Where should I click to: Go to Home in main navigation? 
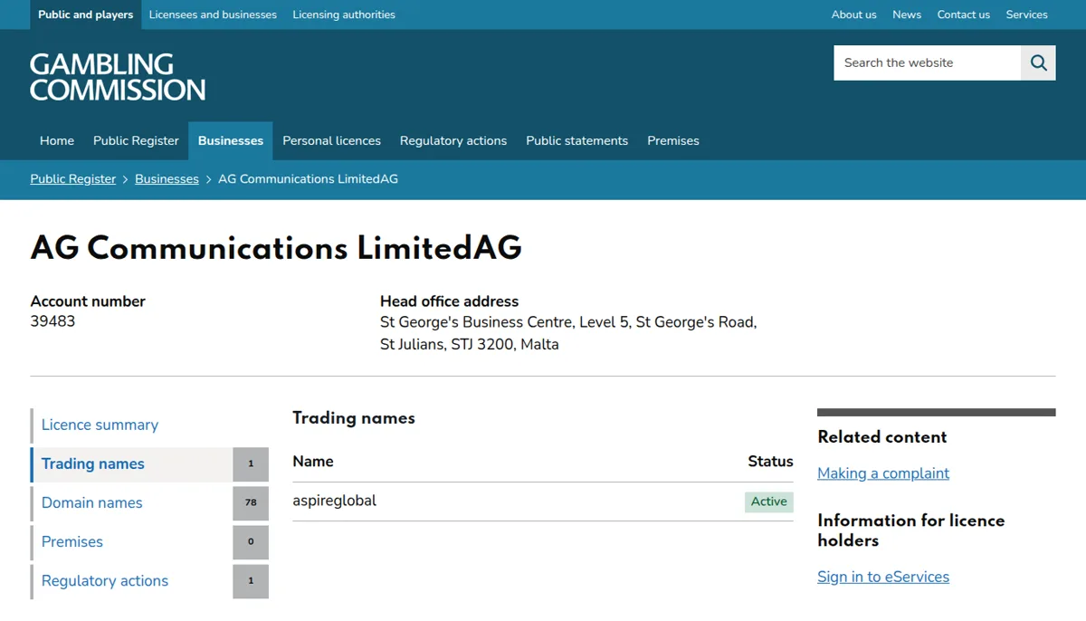57,140
